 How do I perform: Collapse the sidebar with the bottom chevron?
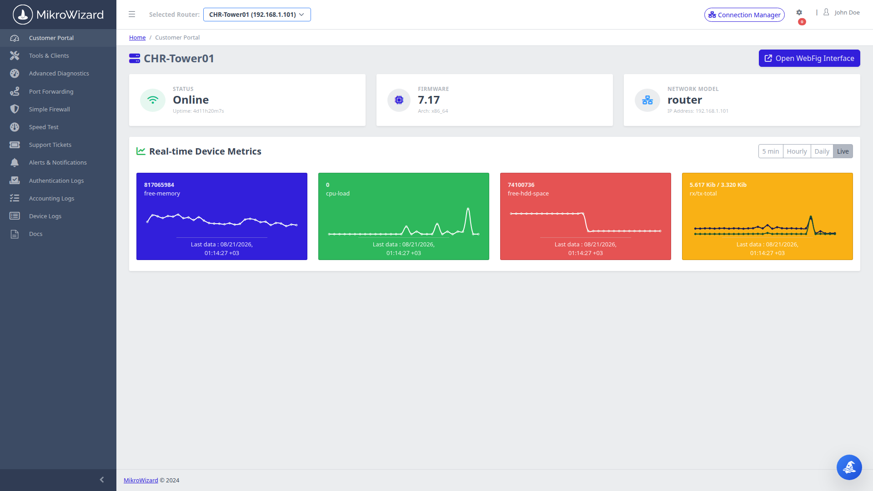click(102, 480)
